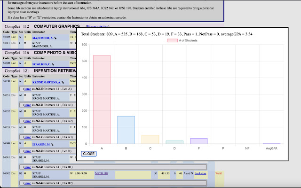Click the 'Total Students: 809' summary text
Image resolution: width=301 pixels, height=188 pixels.
[x=96, y=34]
